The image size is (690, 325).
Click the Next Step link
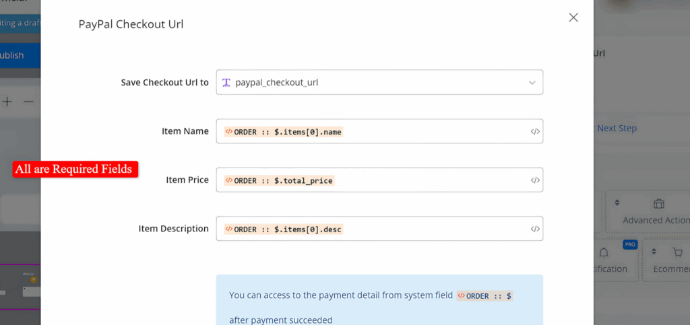pos(616,128)
